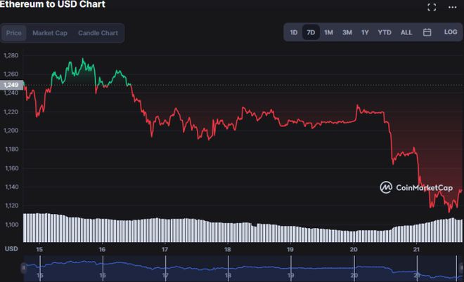The image size is (464, 282).
Task: Show year-to-date (YTD) range
Action: tap(385, 32)
